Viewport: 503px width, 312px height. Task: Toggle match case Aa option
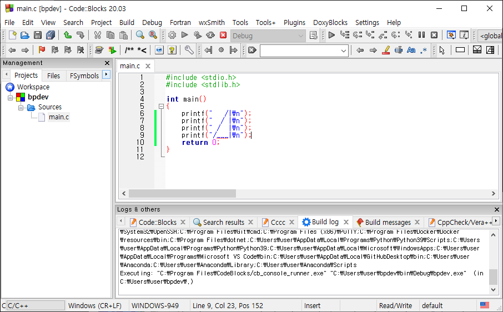tap(411, 50)
